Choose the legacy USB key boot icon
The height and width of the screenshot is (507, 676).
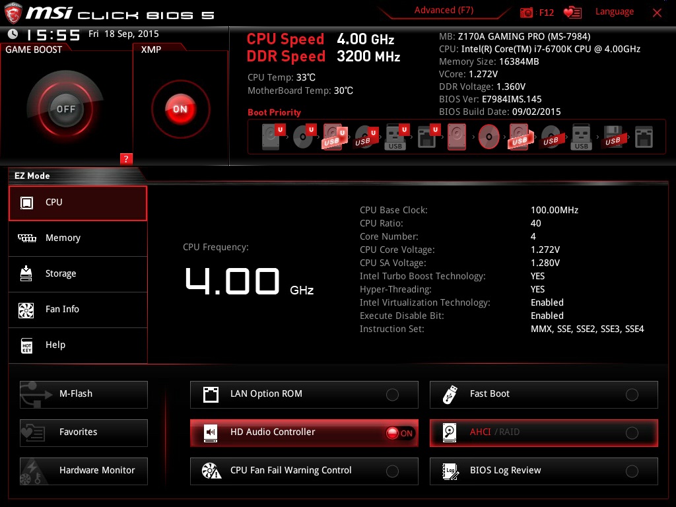[x=581, y=137]
